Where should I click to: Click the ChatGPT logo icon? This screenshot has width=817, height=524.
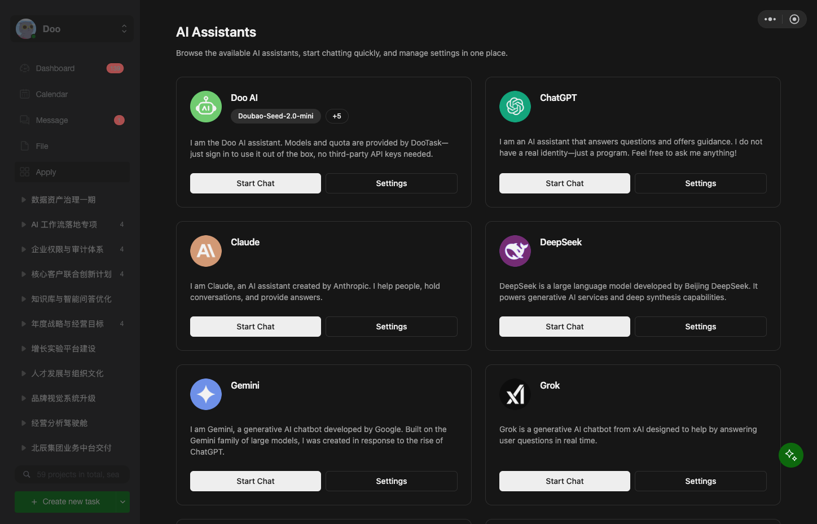tap(515, 107)
